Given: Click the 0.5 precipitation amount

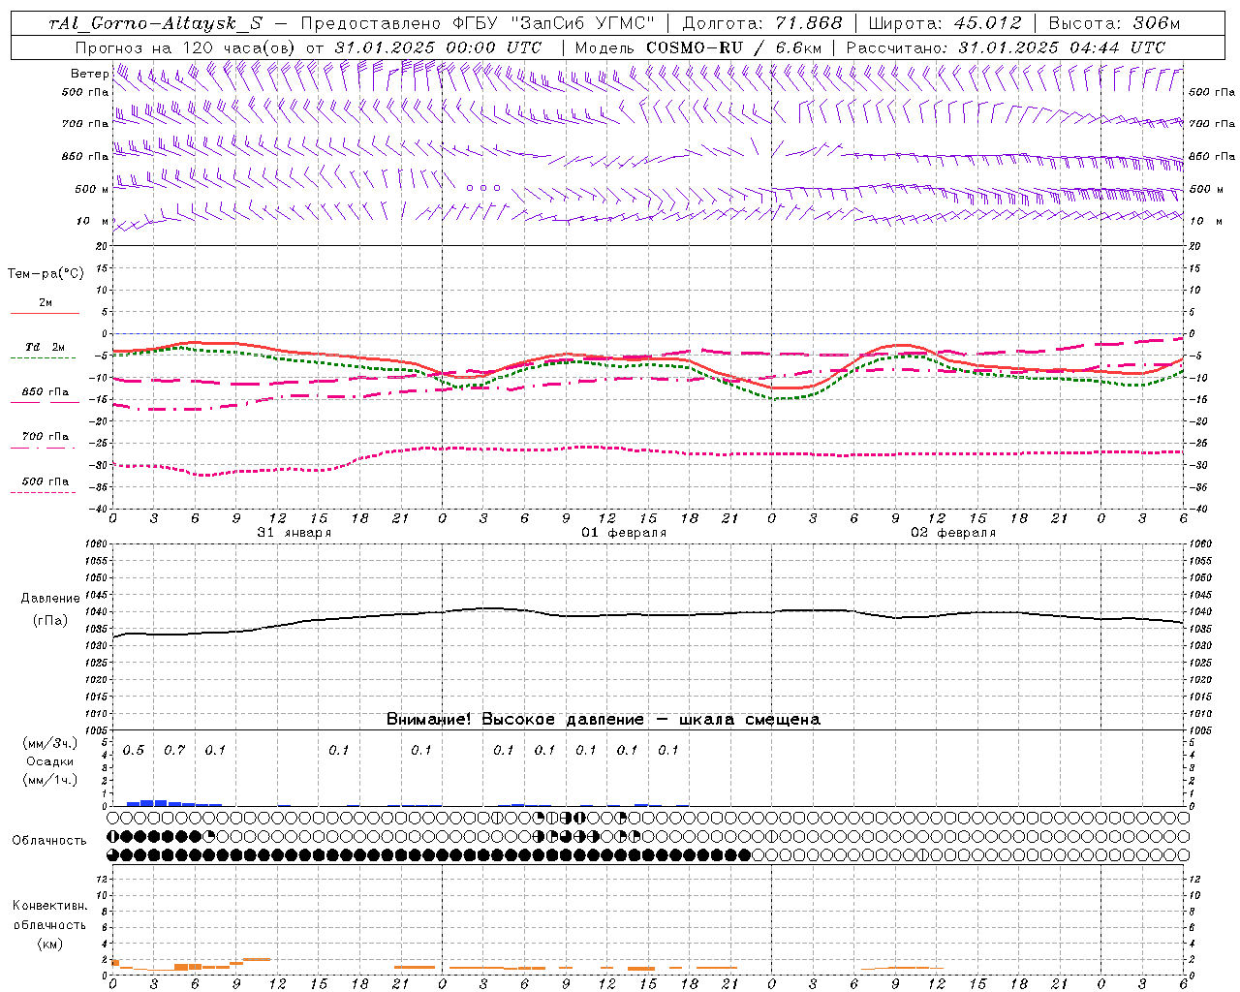Looking at the screenshot, I should (134, 750).
